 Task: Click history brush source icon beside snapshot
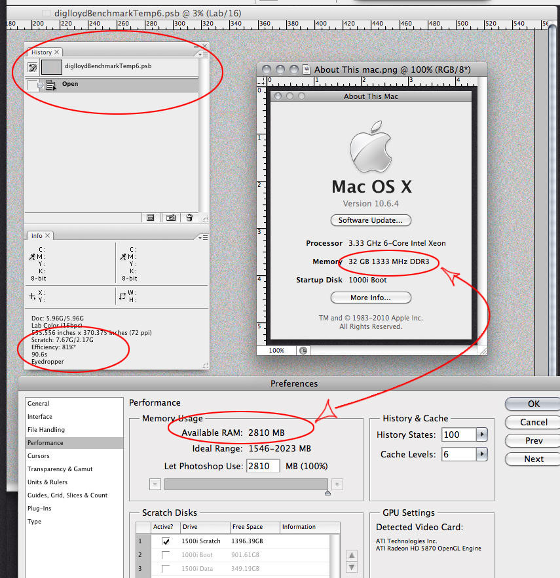[33, 67]
